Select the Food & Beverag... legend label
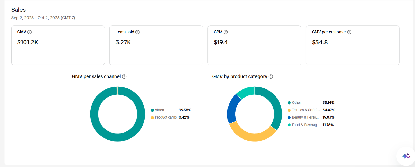The image size is (415, 167). point(306,125)
